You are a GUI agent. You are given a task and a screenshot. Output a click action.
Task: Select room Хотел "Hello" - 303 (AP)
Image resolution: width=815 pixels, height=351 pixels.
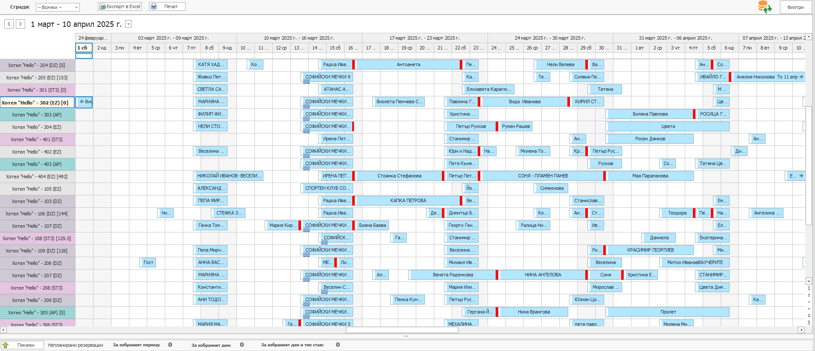tap(37, 115)
